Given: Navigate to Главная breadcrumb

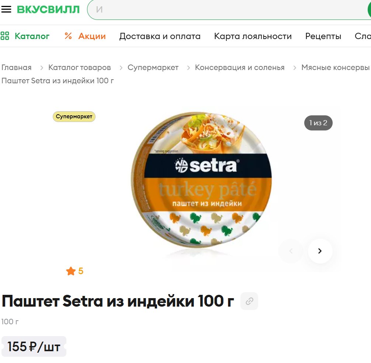Looking at the screenshot, I should pyautogui.click(x=17, y=68).
